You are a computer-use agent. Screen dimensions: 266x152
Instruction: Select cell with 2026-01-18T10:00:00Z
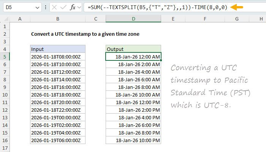58,64
